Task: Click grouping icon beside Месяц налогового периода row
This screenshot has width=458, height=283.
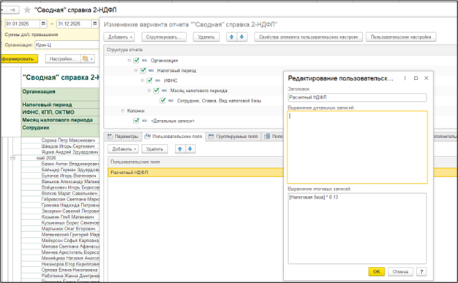Action: (x=164, y=91)
